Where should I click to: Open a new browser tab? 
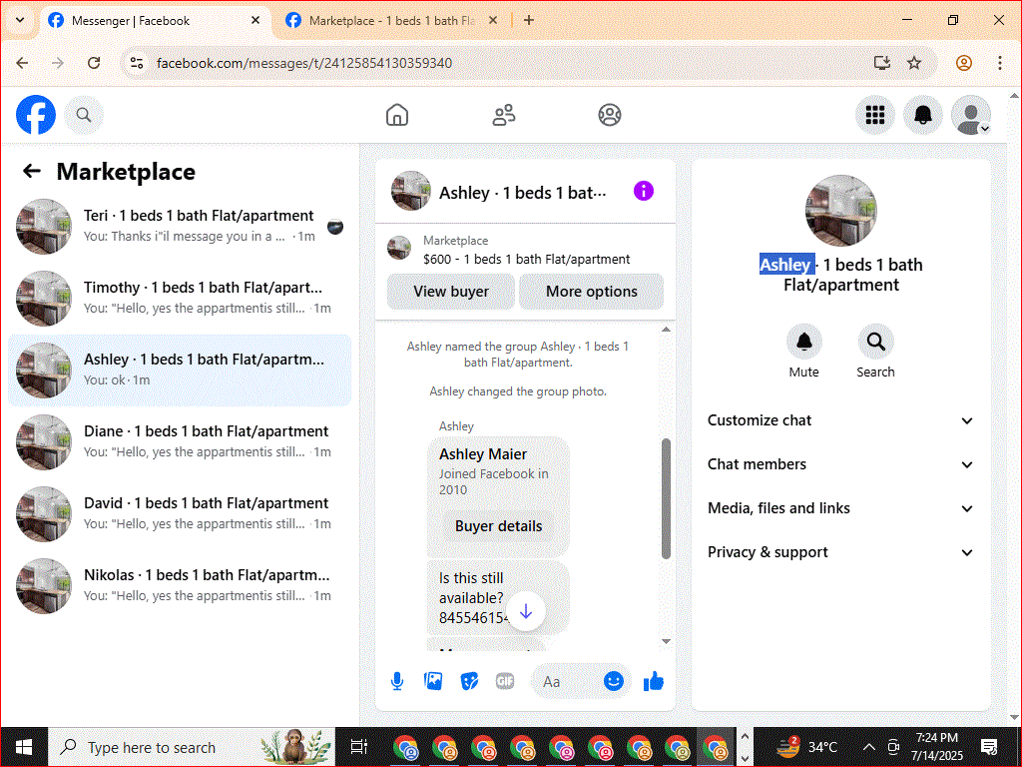[529, 20]
